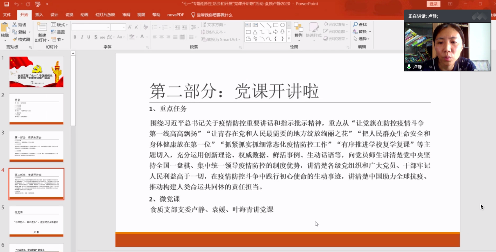This screenshot has width=496, height=252.
Task: Select slide 5 thumbnail in slide panel
Action: click(36, 221)
